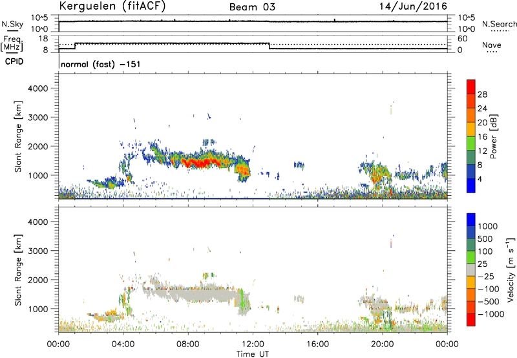Select the 'N.Search' legend label

tap(499, 24)
